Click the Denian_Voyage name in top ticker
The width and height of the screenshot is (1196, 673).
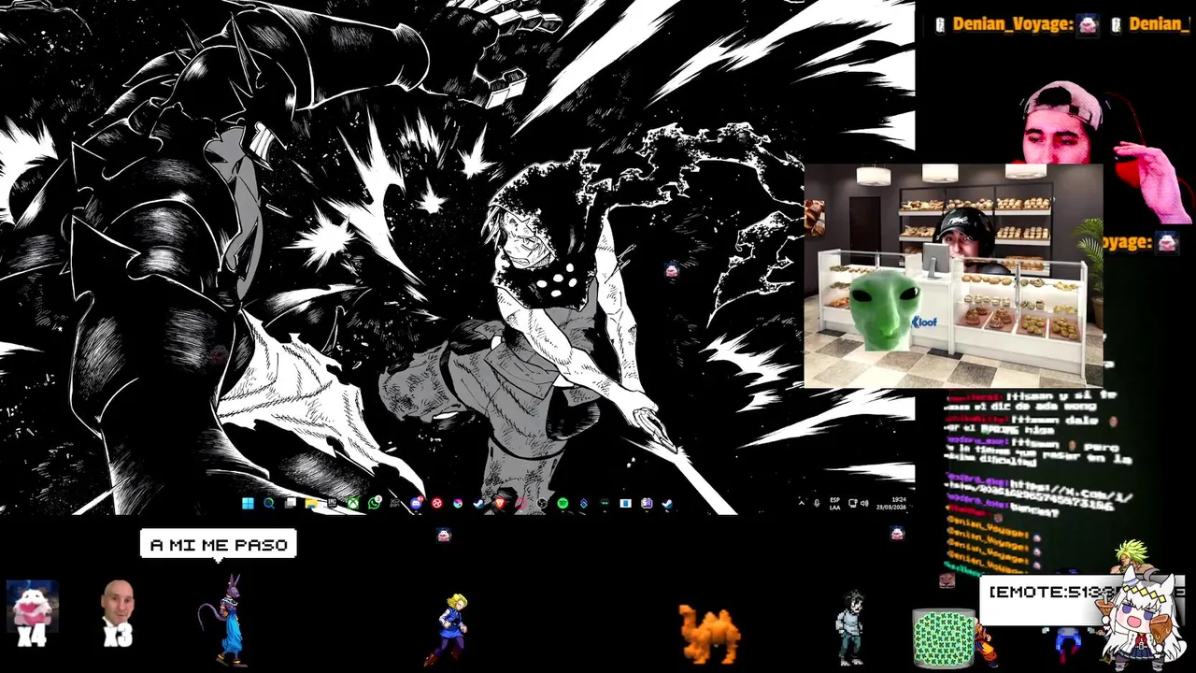click(x=1013, y=24)
